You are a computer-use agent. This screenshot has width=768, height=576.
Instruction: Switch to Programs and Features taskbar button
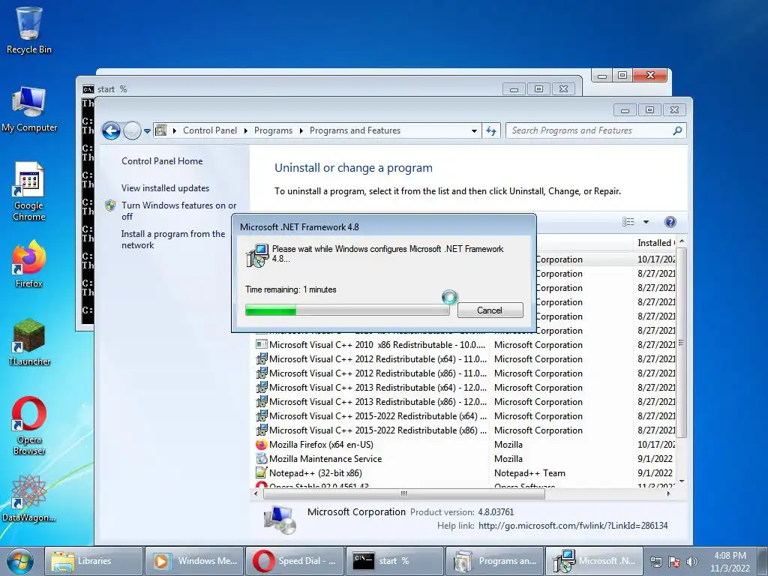point(495,561)
